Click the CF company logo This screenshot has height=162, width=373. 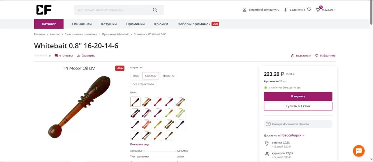44,10
